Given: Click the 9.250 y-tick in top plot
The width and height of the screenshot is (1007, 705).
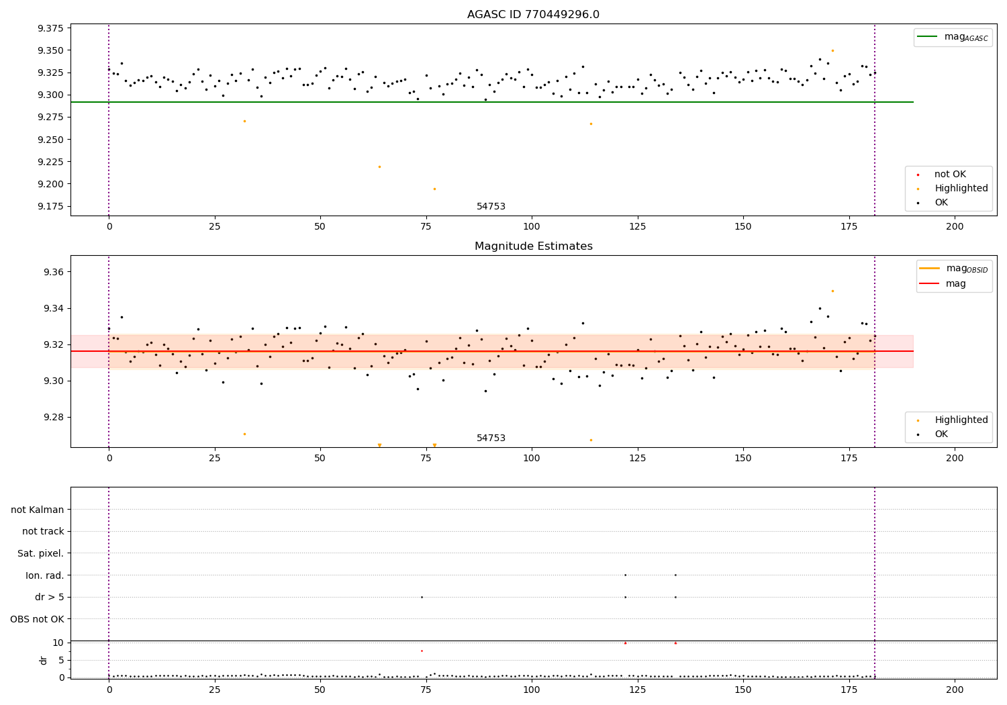Looking at the screenshot, I should point(51,140).
